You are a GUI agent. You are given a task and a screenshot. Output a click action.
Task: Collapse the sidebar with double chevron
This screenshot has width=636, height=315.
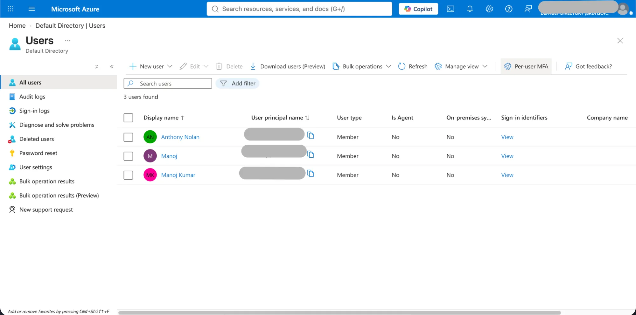(112, 66)
